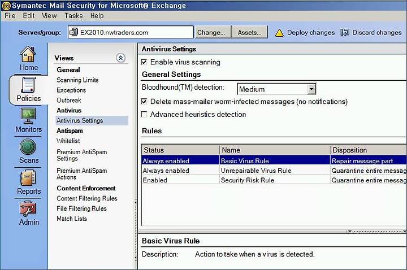The height and width of the screenshot is (270, 407).
Task: Open the Reports folder icon
Action: pos(28,178)
